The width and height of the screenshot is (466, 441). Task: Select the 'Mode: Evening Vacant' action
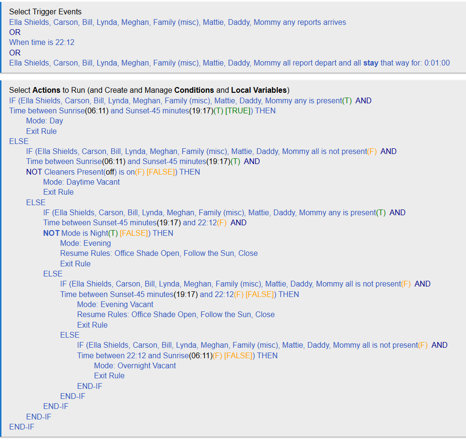[115, 304]
